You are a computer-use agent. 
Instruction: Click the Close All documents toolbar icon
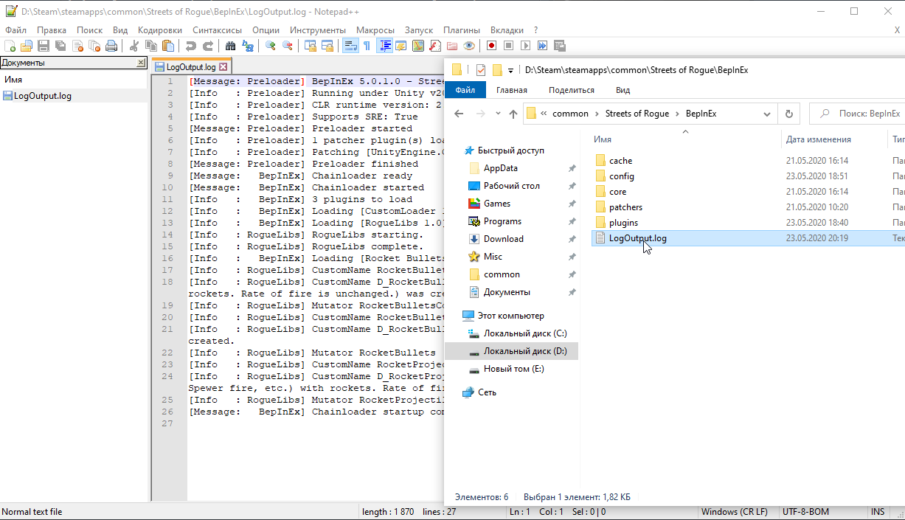pyautogui.click(x=94, y=46)
